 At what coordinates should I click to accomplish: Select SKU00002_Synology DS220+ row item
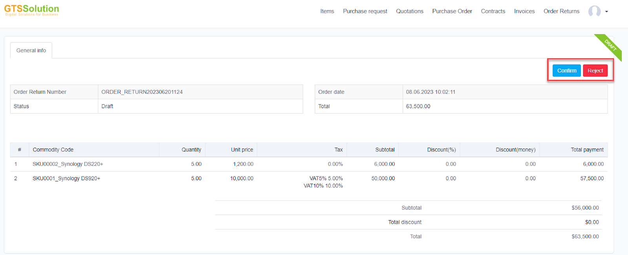[x=68, y=164]
